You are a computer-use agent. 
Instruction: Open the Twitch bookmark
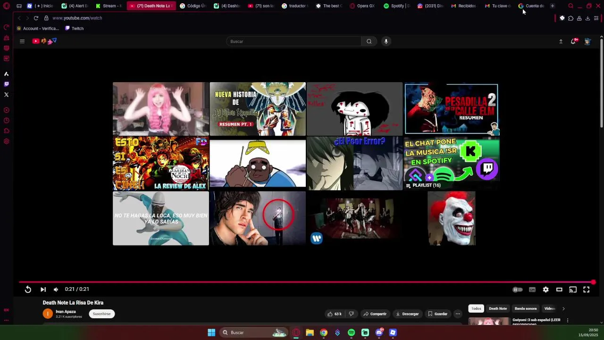pyautogui.click(x=74, y=28)
